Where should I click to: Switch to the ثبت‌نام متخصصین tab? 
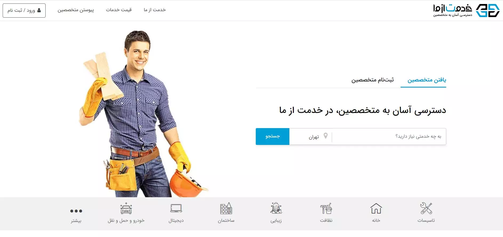point(372,80)
